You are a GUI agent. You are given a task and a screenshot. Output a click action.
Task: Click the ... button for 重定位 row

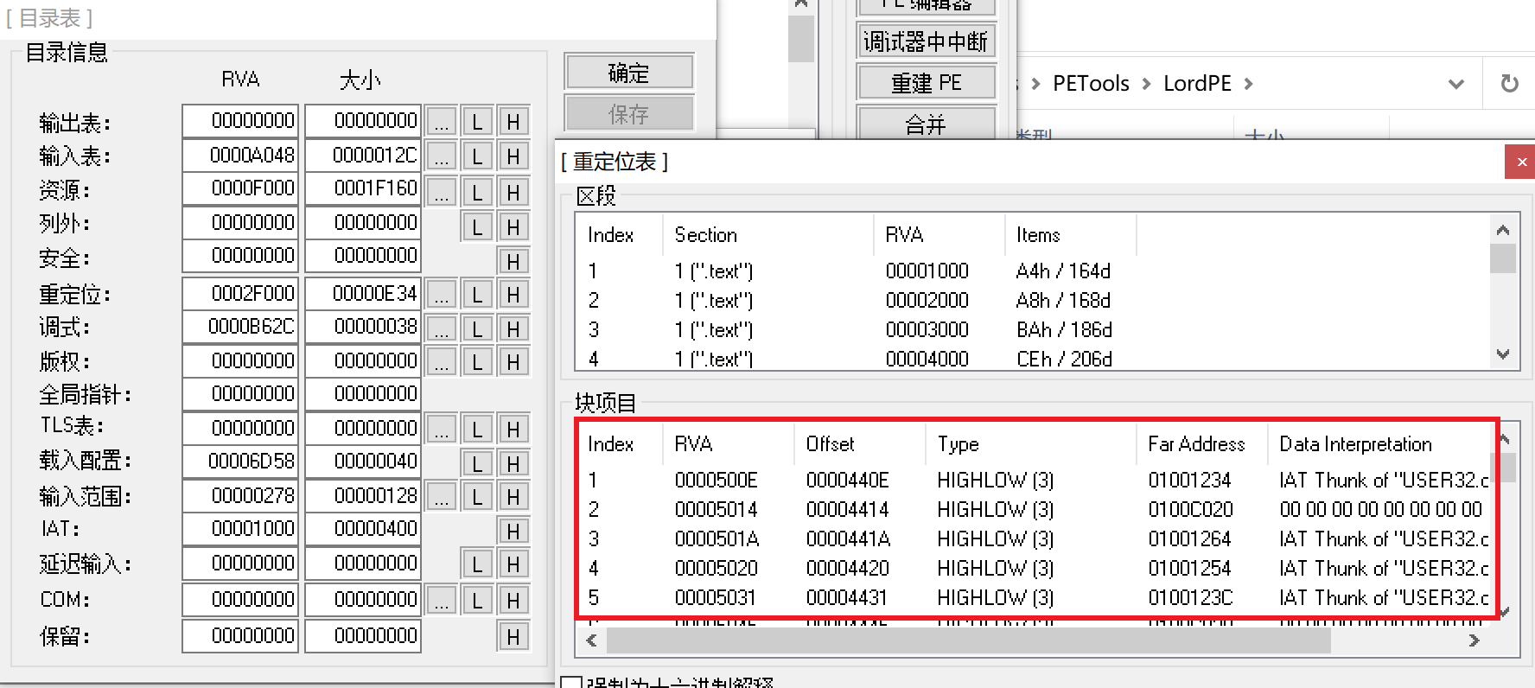[x=442, y=295]
